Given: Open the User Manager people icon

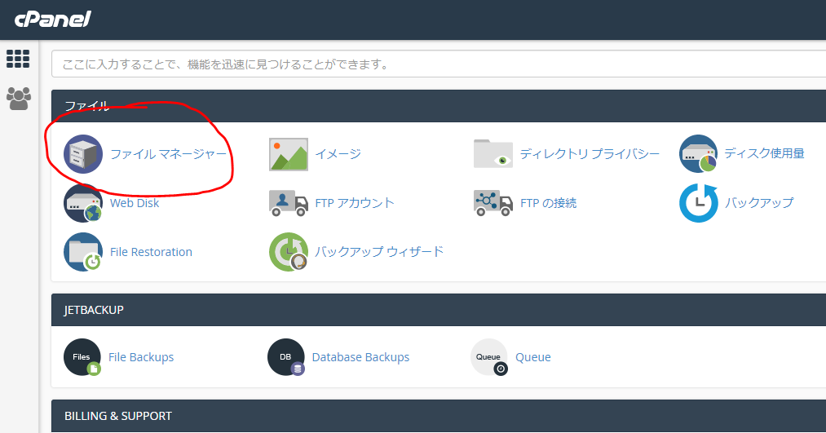Looking at the screenshot, I should pos(19,99).
